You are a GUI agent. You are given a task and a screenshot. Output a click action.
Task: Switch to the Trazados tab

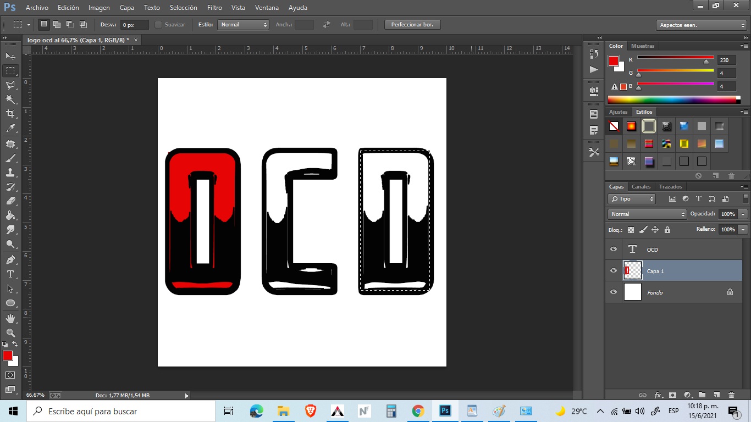670,187
